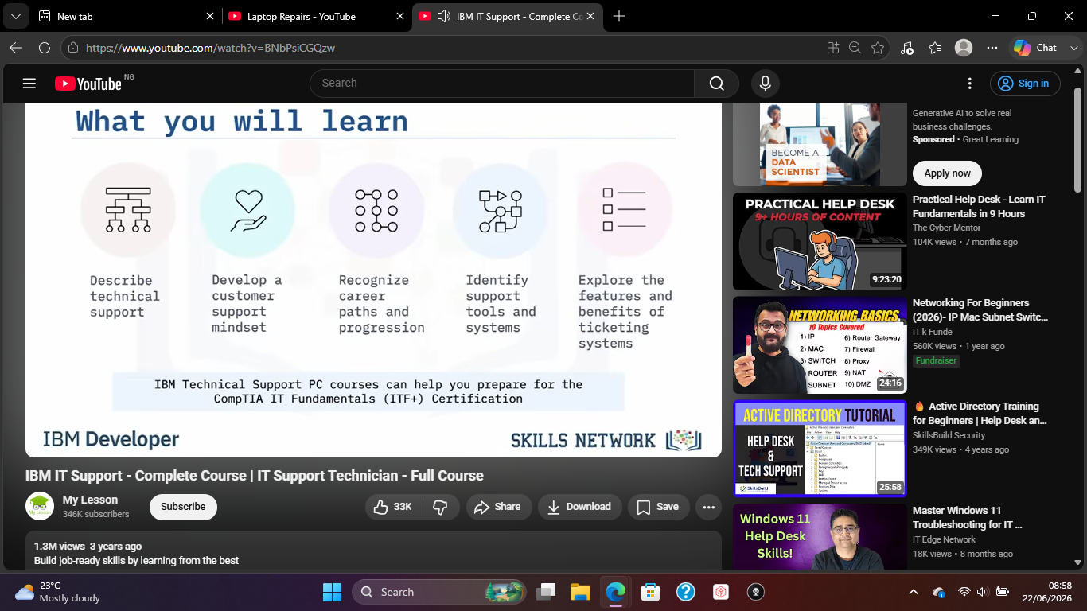Sign in to YouTube
This screenshot has width=1087, height=611.
pos(1025,84)
